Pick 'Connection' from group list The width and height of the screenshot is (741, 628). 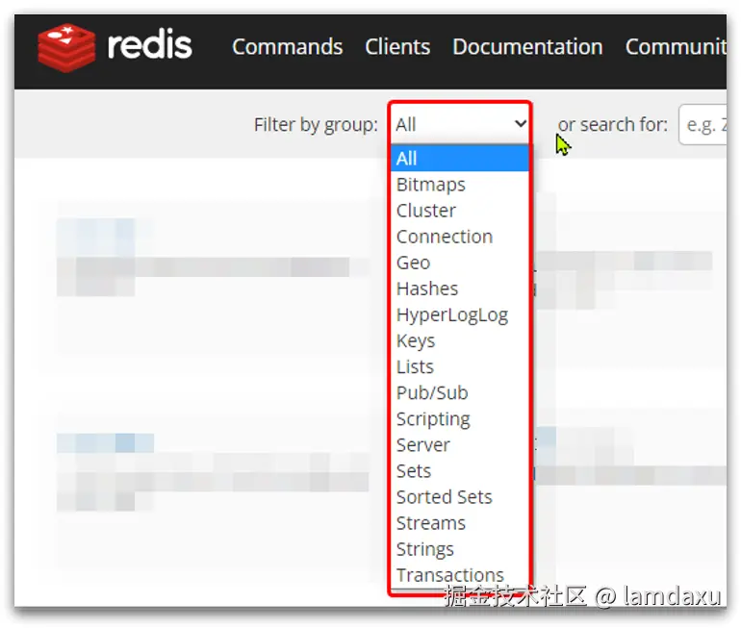click(x=460, y=237)
